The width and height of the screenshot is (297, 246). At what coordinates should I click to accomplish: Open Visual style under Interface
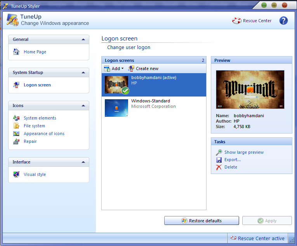point(35,174)
